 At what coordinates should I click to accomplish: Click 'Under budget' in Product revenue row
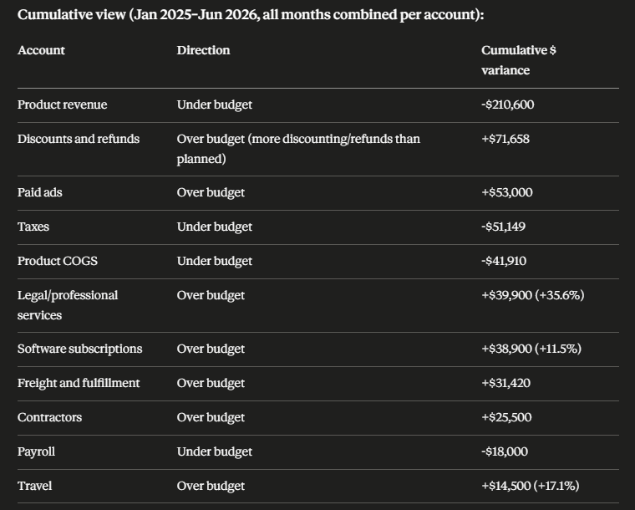point(215,105)
